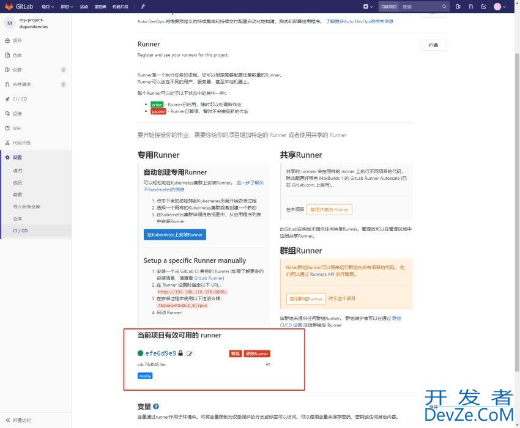Image resolution: width=520 pixels, height=428 pixels.
Task: Expand the 群组 groups menu in navbar
Action: pyautogui.click(x=67, y=7)
